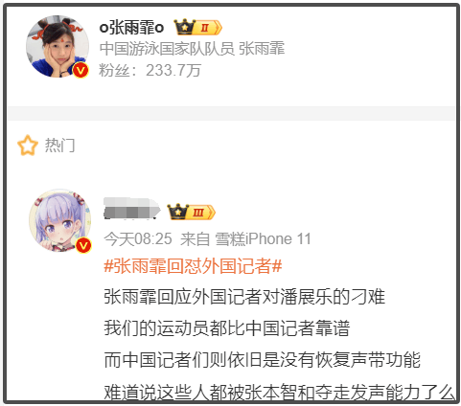This screenshot has width=461, height=406.
Task: Click the last post line mentioning 张本智和
Action: point(279,392)
